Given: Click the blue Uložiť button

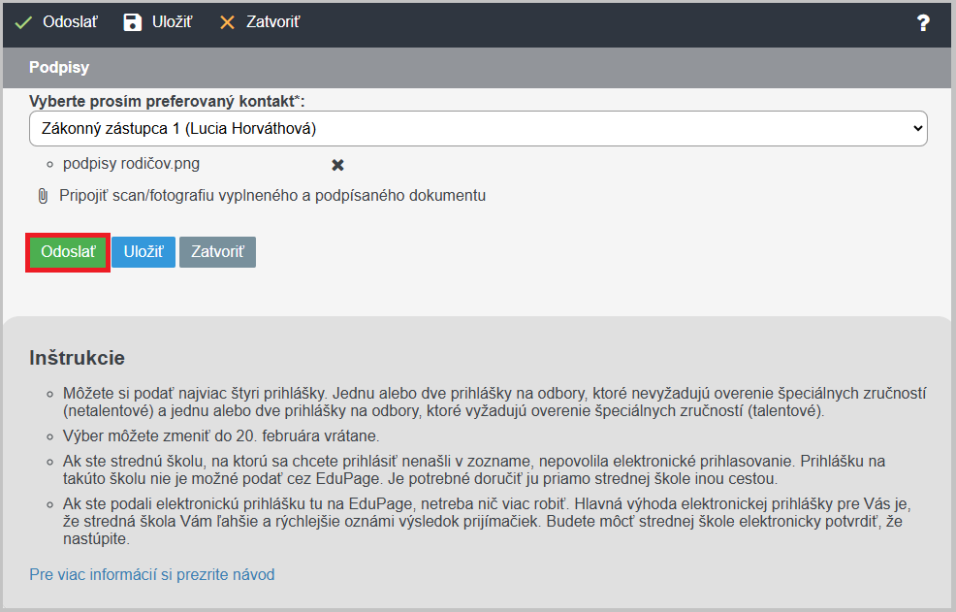Looking at the screenshot, I should [143, 252].
